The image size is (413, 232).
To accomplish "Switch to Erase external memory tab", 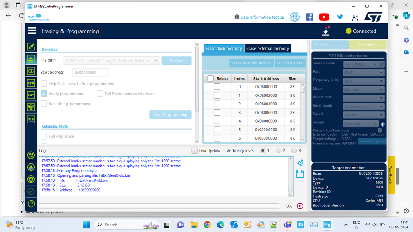I will (267, 48).
